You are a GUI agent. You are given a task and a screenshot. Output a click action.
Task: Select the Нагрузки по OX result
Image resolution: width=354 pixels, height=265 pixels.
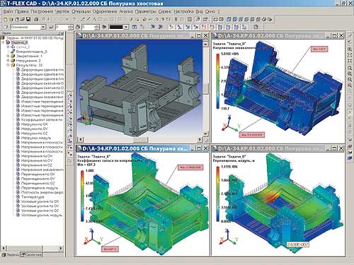34,124
